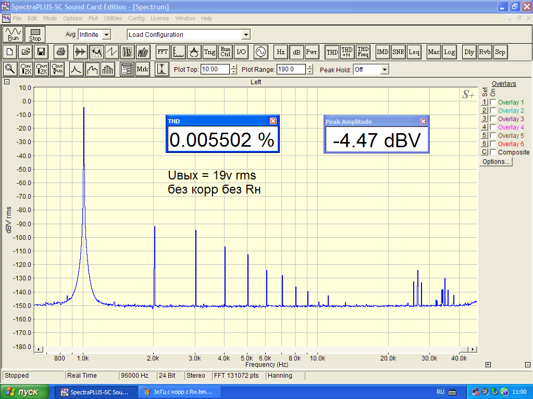
Task: Click the vertical autoscale arrows icon
Action: [x=162, y=69]
